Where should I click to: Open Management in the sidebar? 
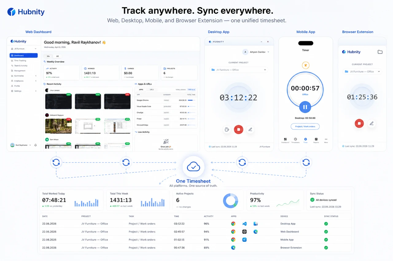pos(24,71)
